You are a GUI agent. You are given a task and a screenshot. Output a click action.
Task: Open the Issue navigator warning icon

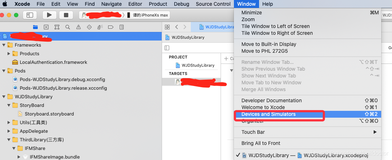coord(78,27)
